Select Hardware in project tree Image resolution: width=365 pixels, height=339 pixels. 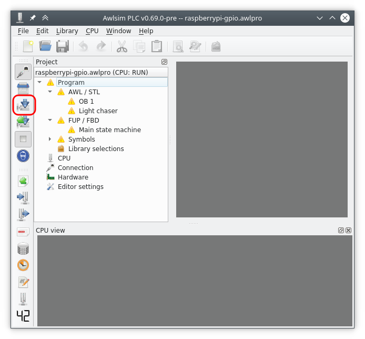click(x=73, y=177)
